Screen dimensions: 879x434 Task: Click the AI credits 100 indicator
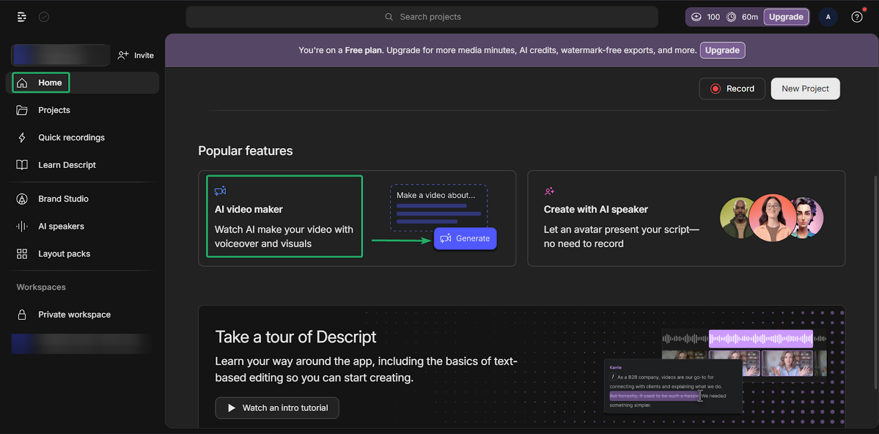click(x=705, y=17)
